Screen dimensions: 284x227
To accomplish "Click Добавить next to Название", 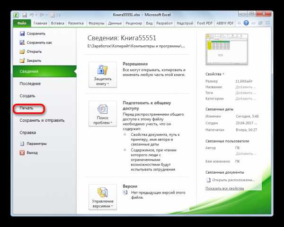I will [246, 87].
